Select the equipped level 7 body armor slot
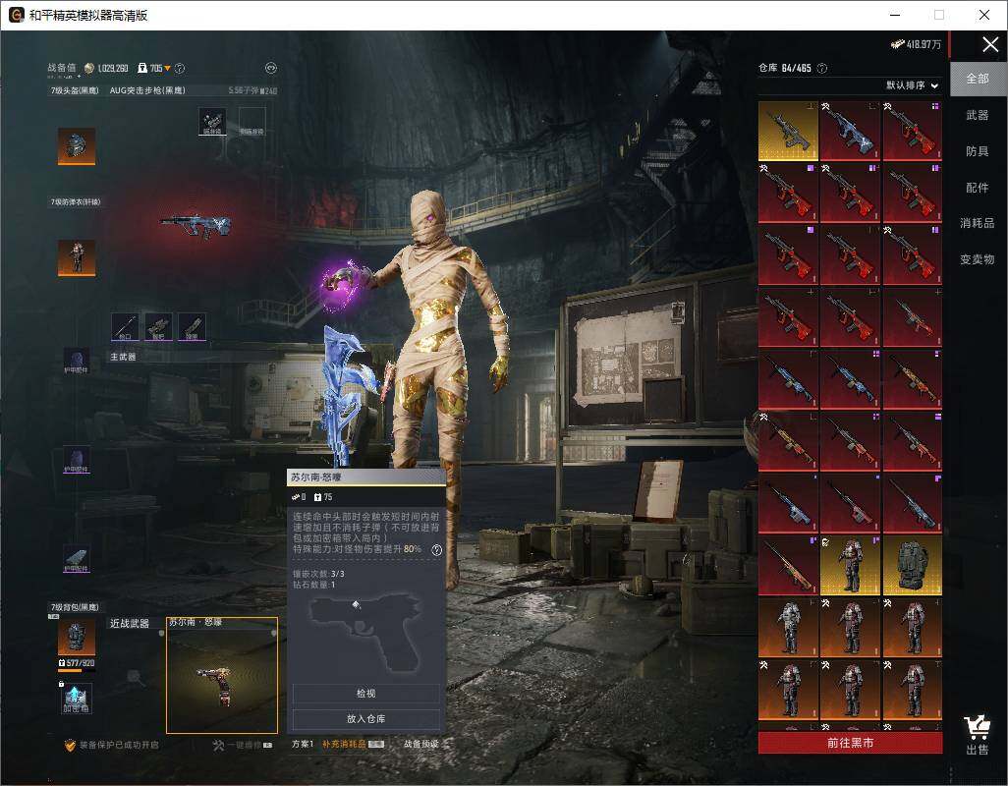 (x=77, y=257)
